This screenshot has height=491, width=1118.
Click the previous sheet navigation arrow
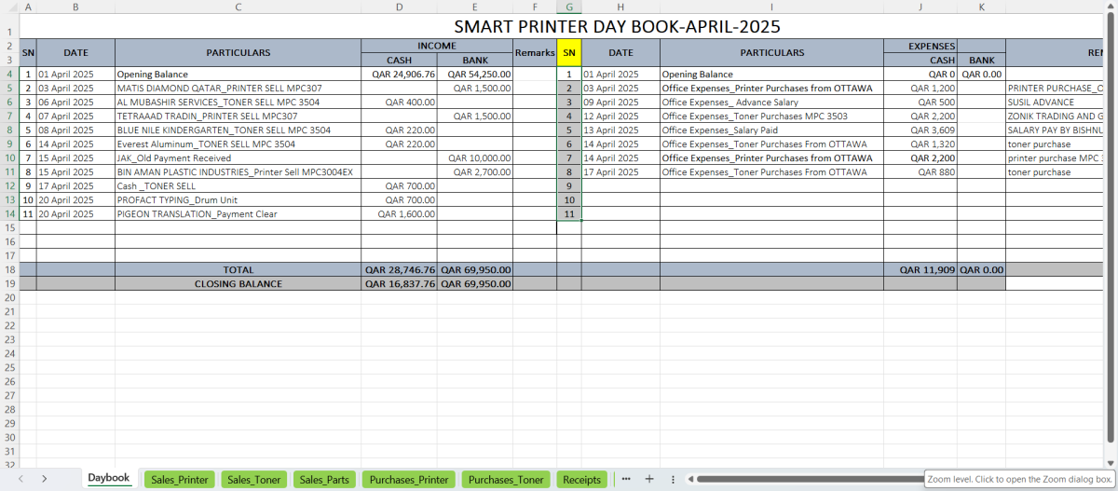20,479
